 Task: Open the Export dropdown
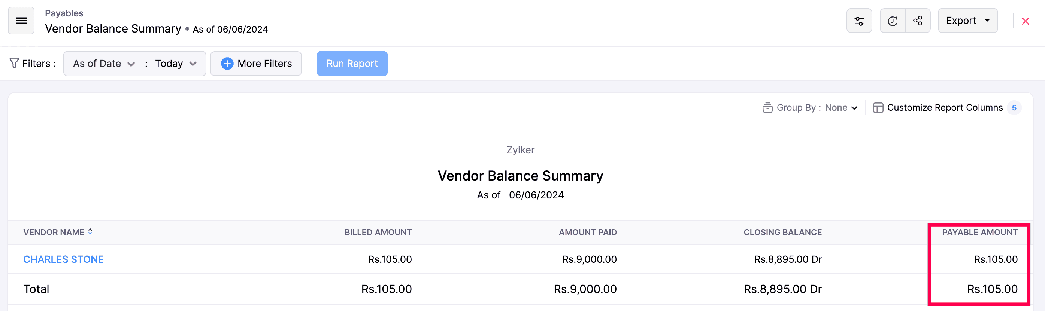(967, 21)
